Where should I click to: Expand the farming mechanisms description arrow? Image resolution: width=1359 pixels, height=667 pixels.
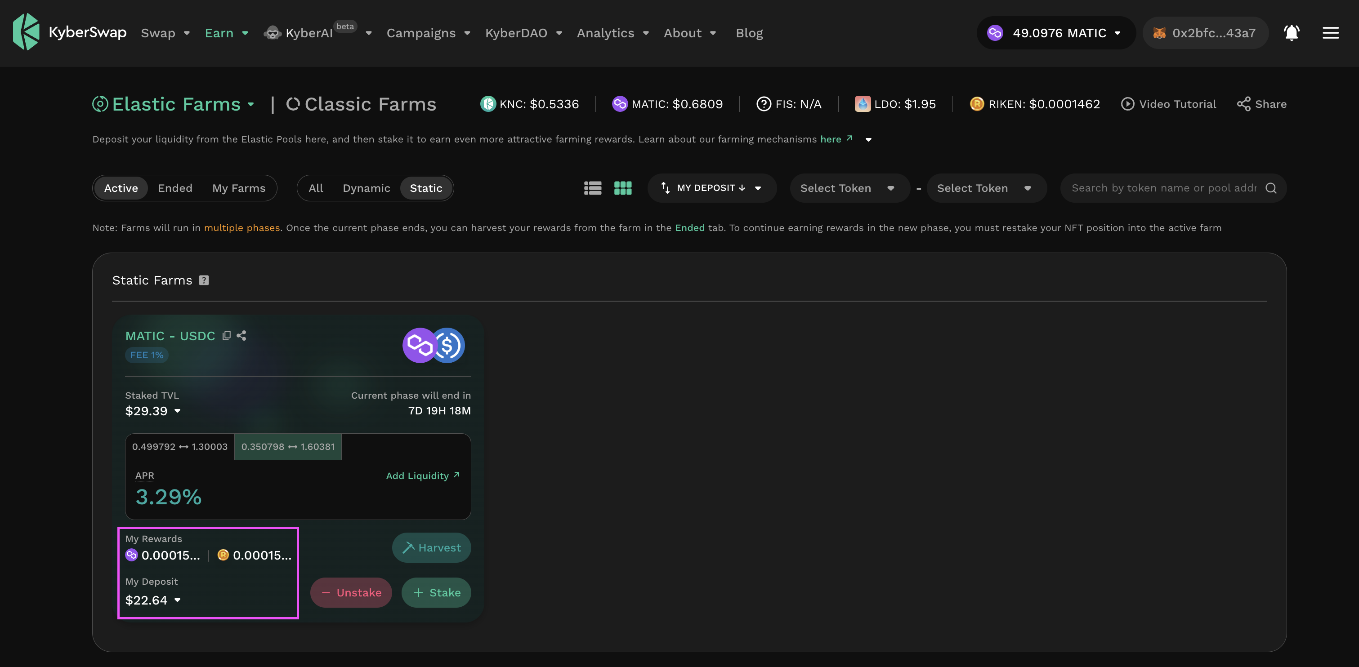click(x=868, y=140)
